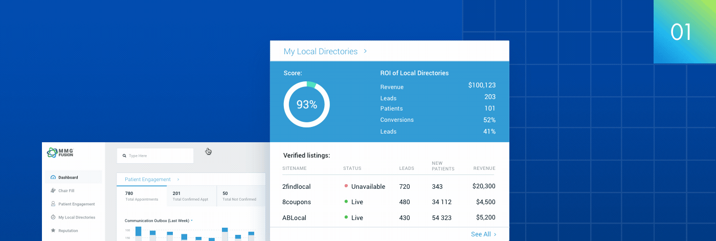Open See All verified listings link
The image size is (716, 241).
483,234
